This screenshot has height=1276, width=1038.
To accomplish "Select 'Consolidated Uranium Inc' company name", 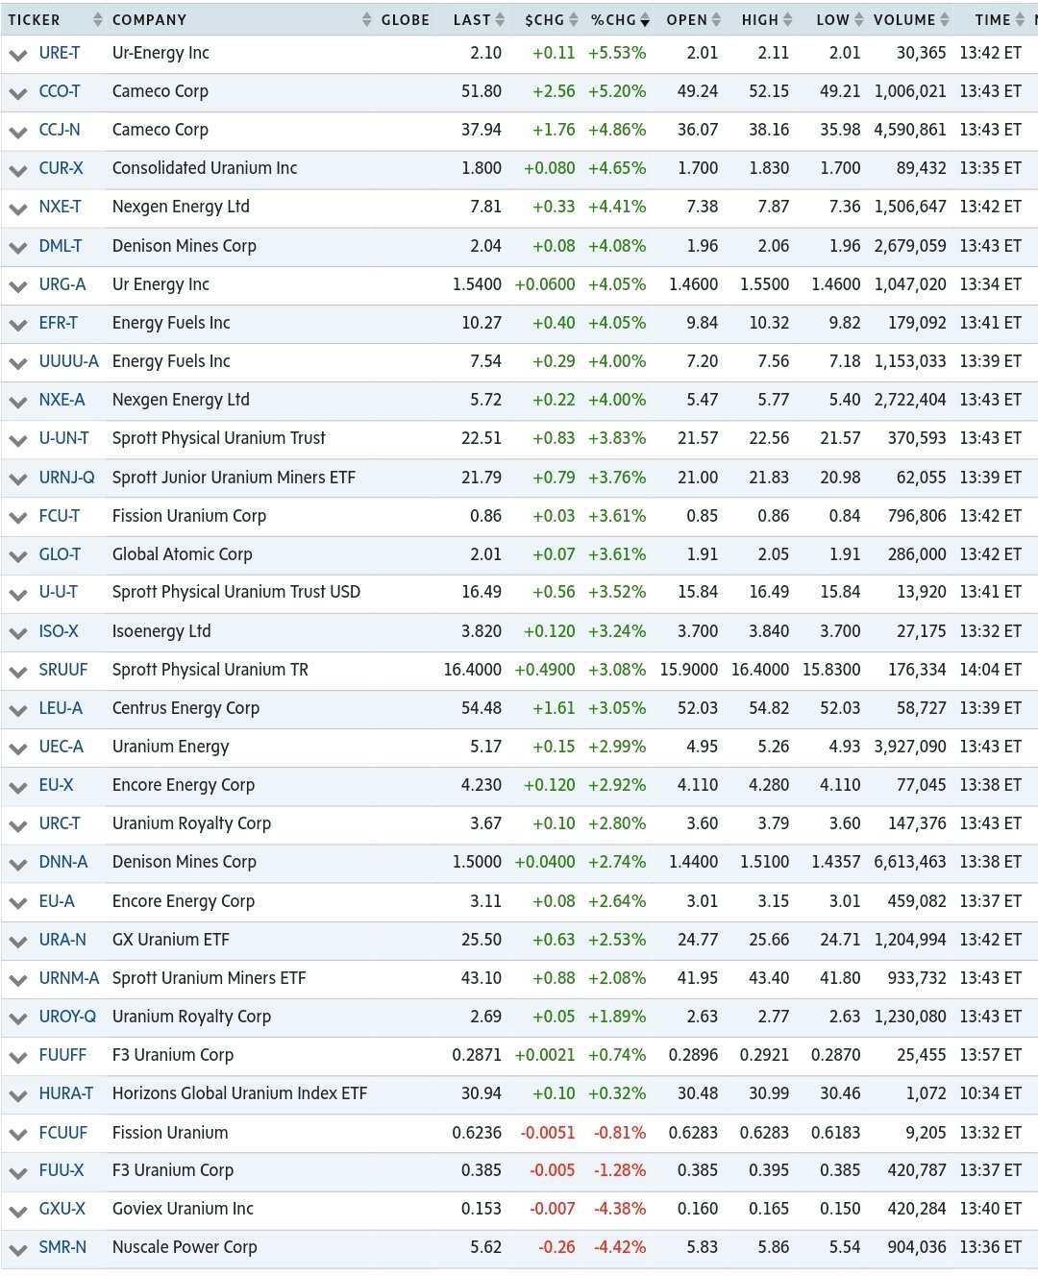I will 205,168.
